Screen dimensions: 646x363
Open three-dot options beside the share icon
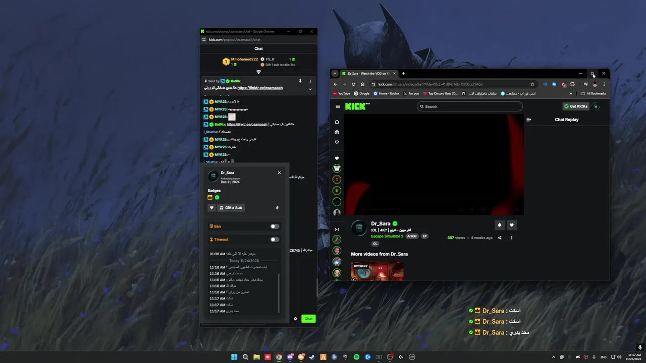coord(512,237)
